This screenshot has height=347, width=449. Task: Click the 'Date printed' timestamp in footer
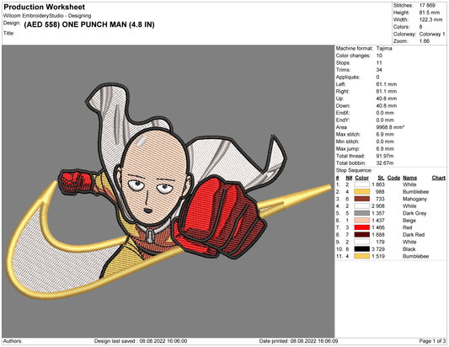pyautogui.click(x=299, y=341)
